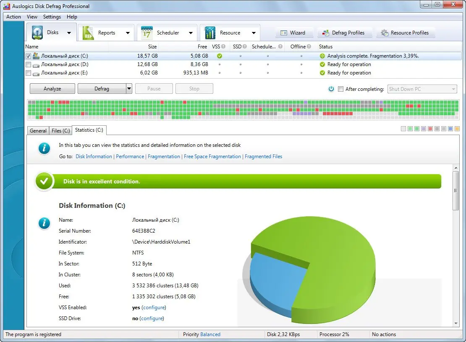
Task: Launch the Wizard button
Action: (295, 33)
